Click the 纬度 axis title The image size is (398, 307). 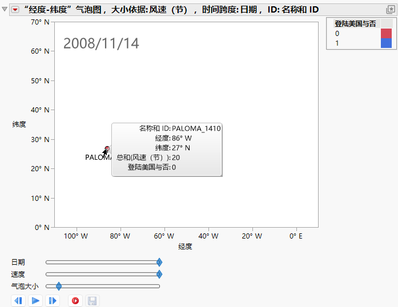pyautogui.click(x=19, y=124)
